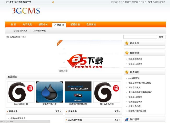Click the arrow icon beside 招聘信息 heading
This screenshot has height=123, width=170.
click(7, 111)
